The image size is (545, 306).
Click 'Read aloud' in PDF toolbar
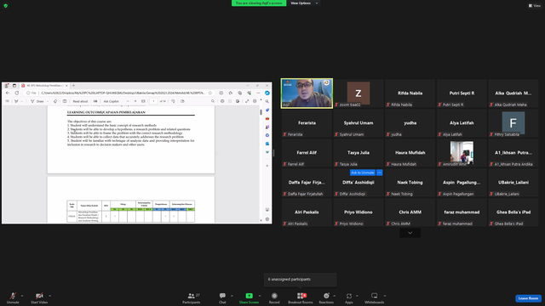click(80, 101)
